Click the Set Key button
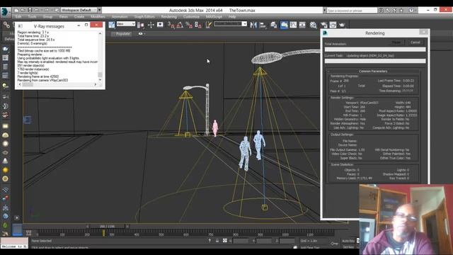Viewport: 453px width, 255px height. pyautogui.click(x=348, y=247)
